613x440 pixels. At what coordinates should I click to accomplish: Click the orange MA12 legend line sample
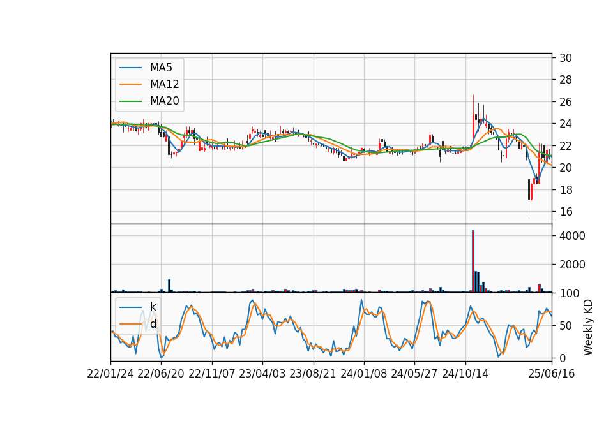tap(130, 84)
